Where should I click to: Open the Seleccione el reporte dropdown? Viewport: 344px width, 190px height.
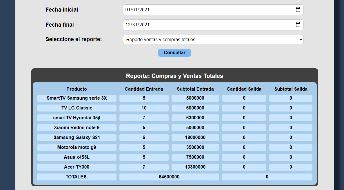click(x=213, y=39)
